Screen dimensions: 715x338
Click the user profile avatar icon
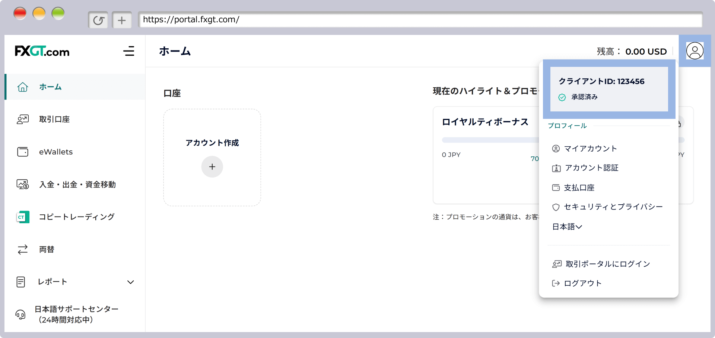[695, 51]
